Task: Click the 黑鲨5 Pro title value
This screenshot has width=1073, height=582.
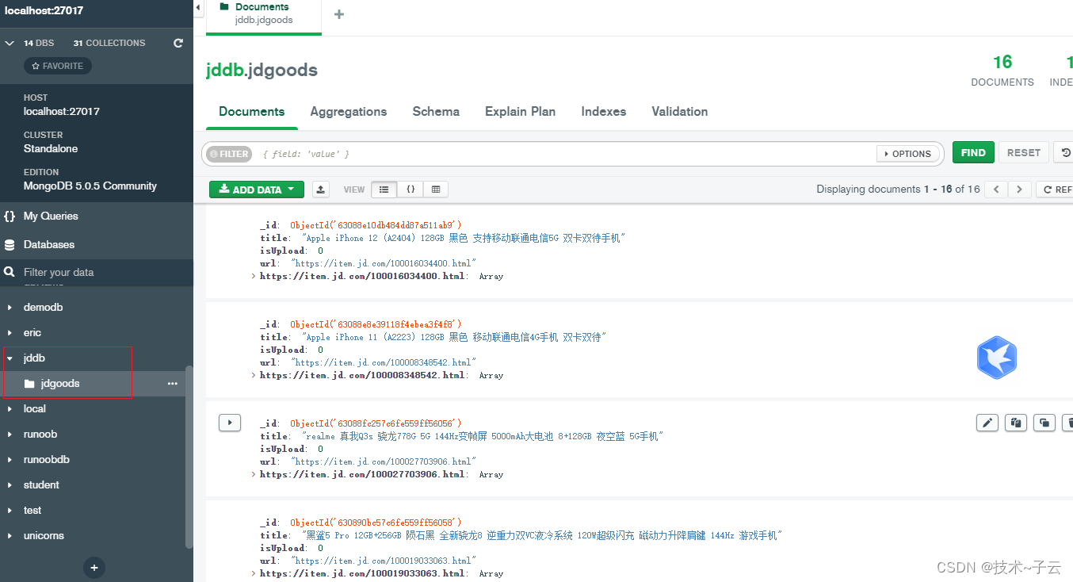Action: coord(541,535)
